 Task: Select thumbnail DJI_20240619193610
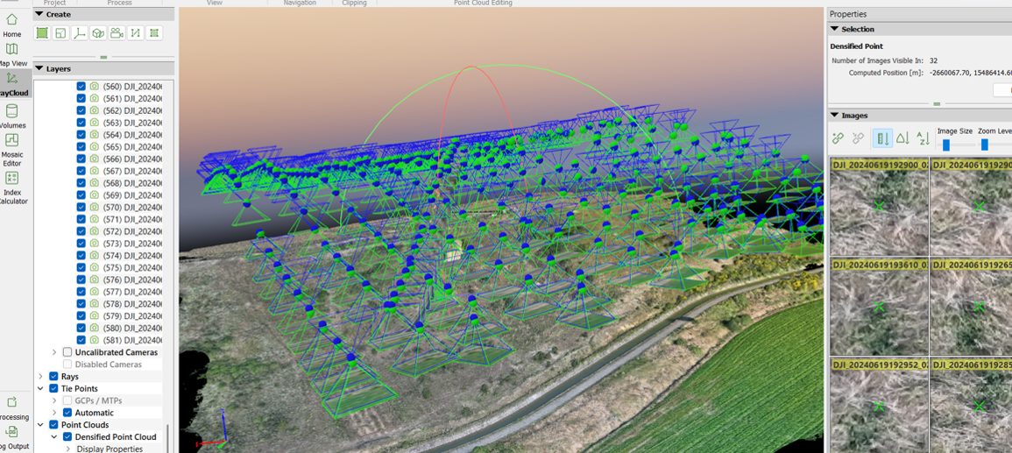pos(879,307)
